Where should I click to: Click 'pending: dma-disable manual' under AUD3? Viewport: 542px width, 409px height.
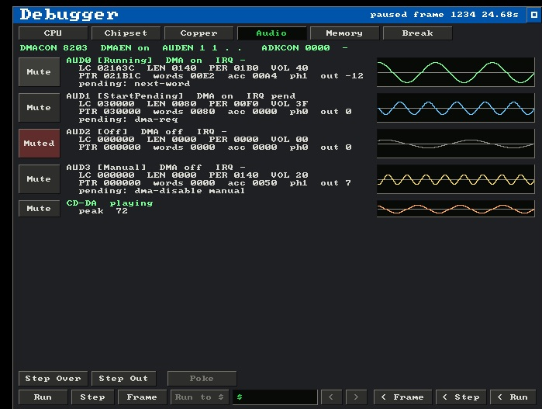click(162, 191)
